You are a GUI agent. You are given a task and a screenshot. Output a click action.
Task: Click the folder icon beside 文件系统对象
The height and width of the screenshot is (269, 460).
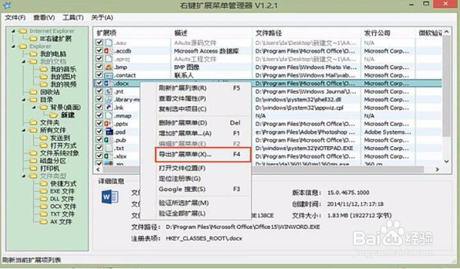click(x=33, y=153)
